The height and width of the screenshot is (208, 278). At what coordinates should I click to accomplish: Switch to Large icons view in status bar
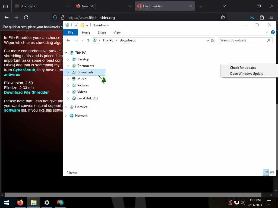click(271, 173)
